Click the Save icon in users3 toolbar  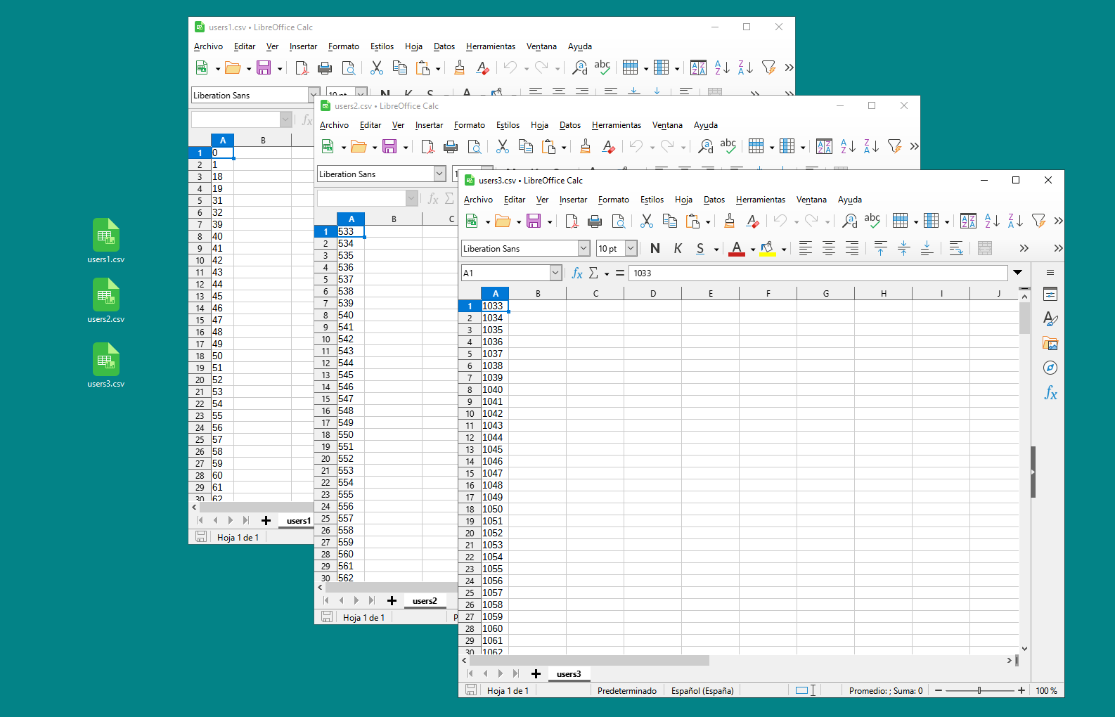[x=534, y=221]
